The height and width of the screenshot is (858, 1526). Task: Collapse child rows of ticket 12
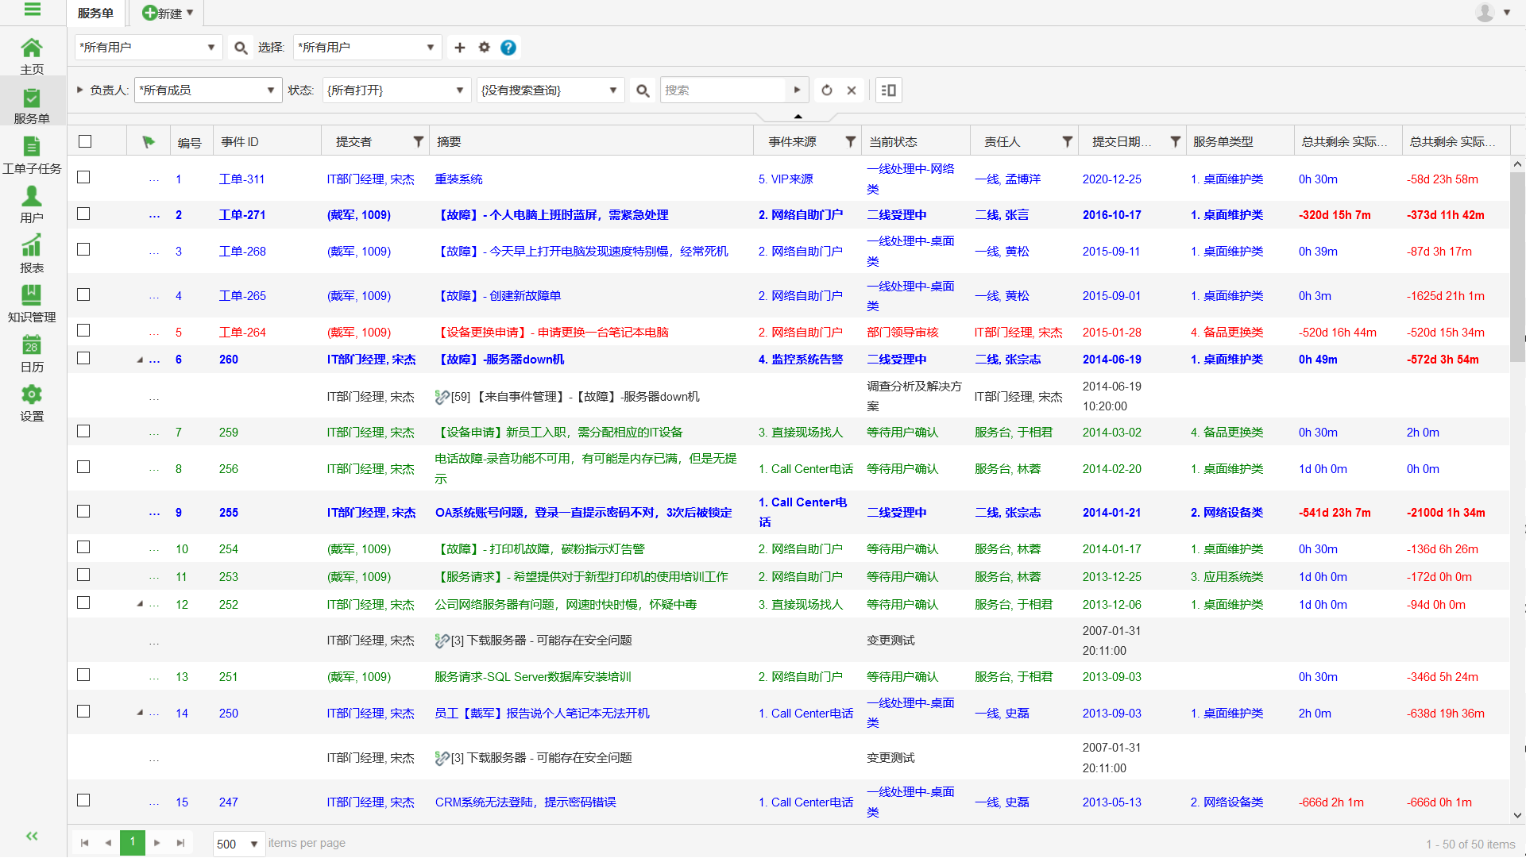point(140,604)
